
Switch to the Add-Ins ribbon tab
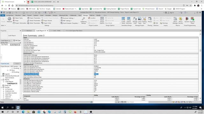click(92, 16)
